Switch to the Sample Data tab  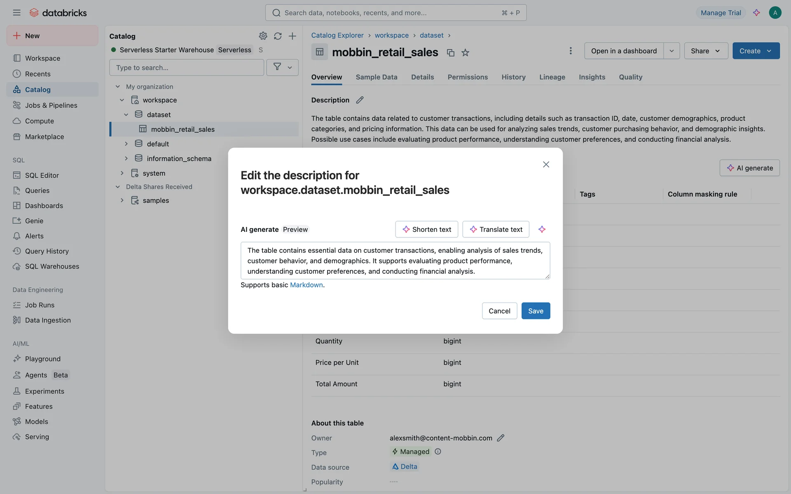click(376, 77)
